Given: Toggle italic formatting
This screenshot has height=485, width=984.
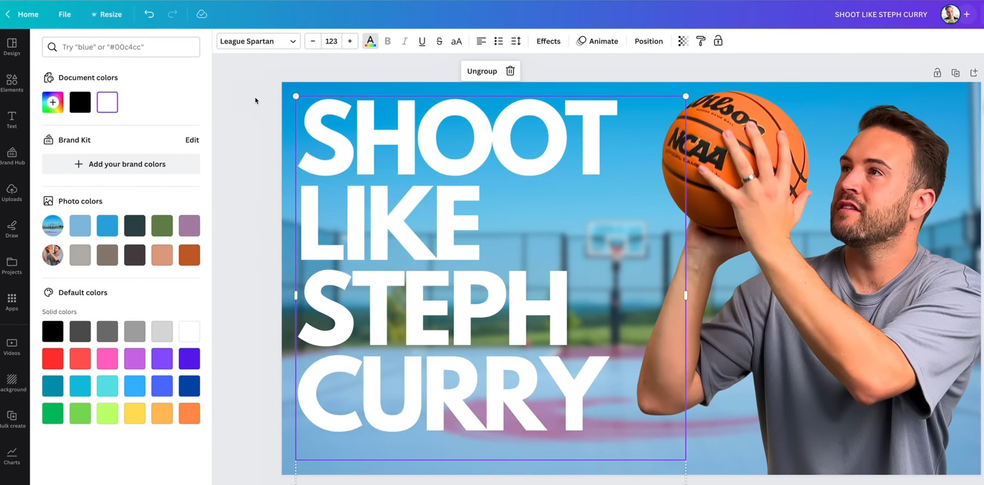Looking at the screenshot, I should click(x=405, y=41).
